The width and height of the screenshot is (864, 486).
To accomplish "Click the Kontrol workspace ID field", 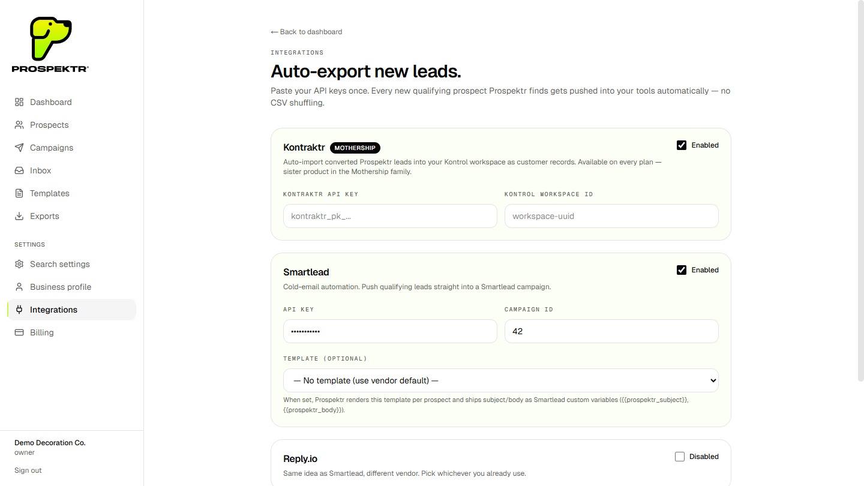I will (x=611, y=216).
